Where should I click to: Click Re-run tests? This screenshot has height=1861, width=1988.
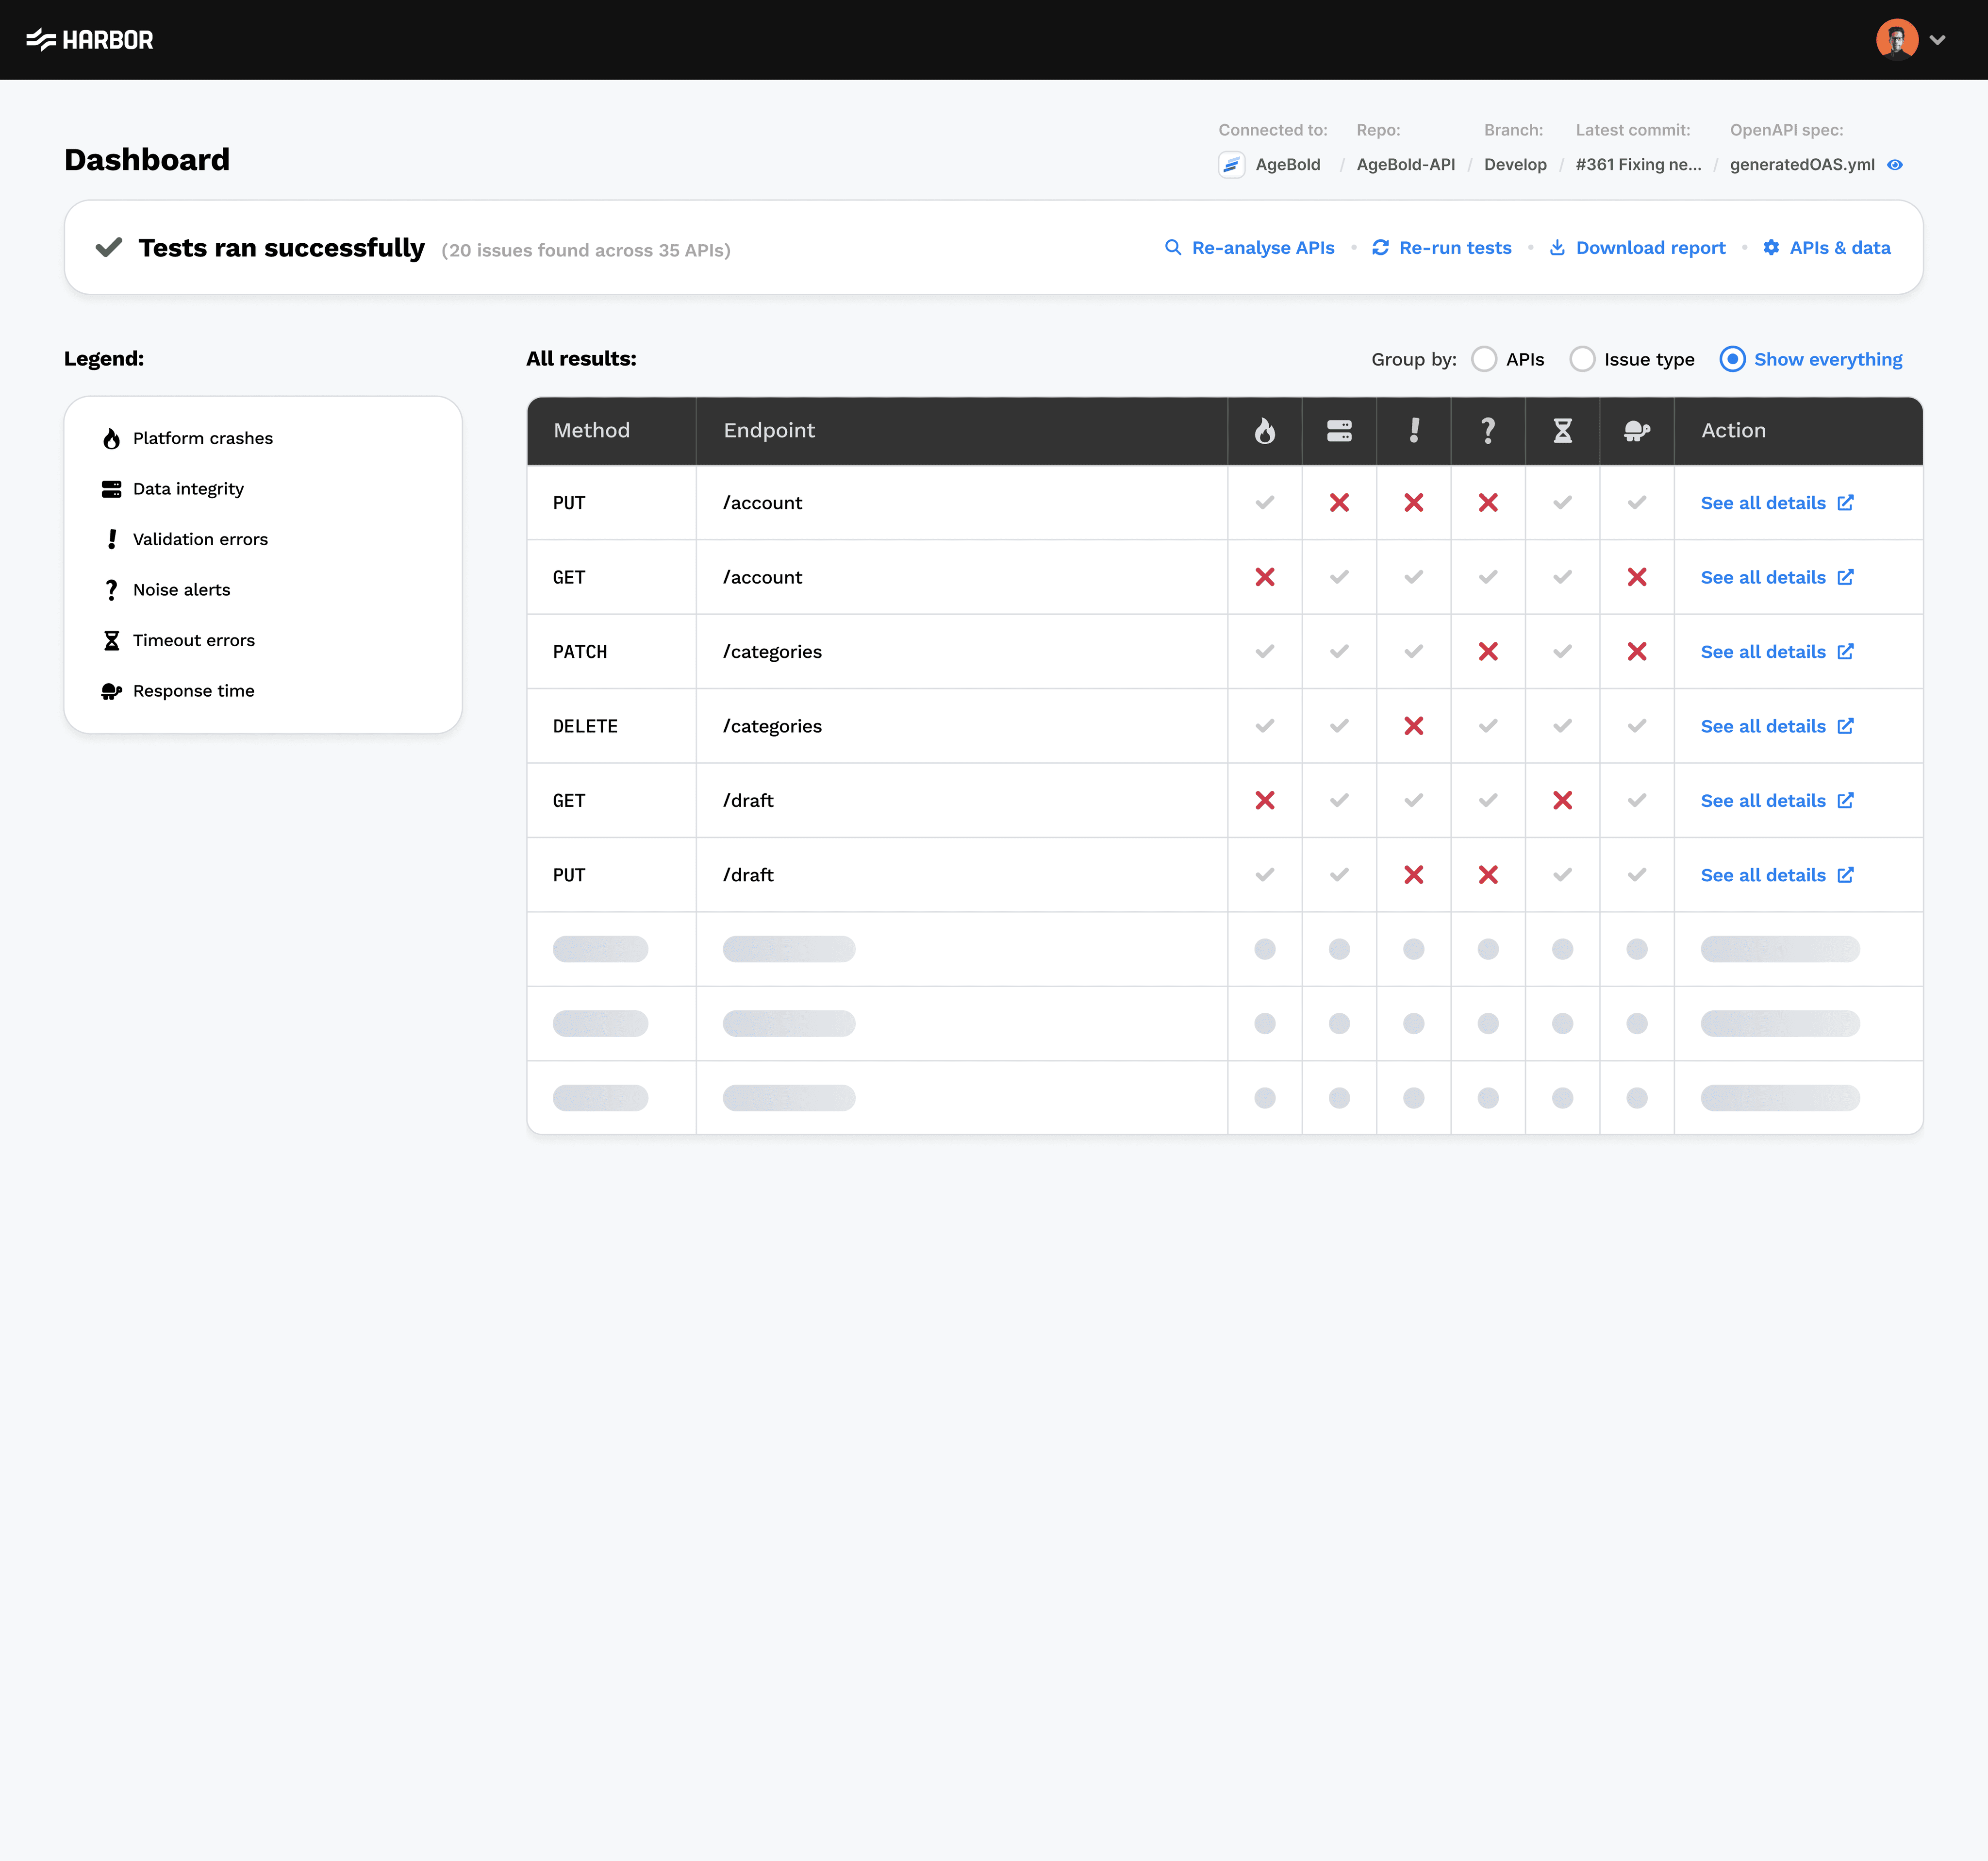1441,247
